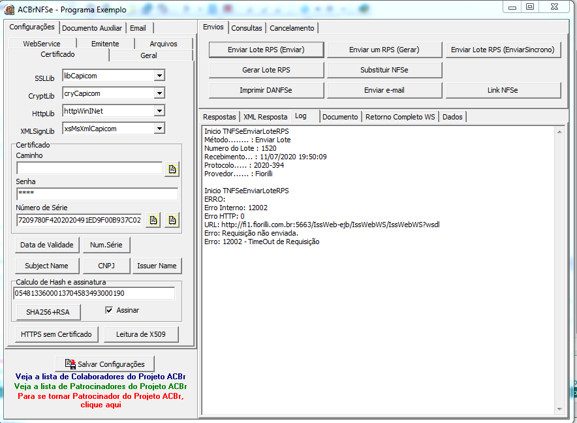Click the Leitura de X509 button

click(x=140, y=334)
